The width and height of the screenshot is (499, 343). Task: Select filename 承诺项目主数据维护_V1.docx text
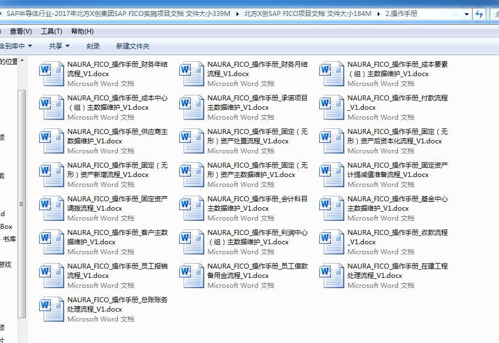click(x=257, y=103)
